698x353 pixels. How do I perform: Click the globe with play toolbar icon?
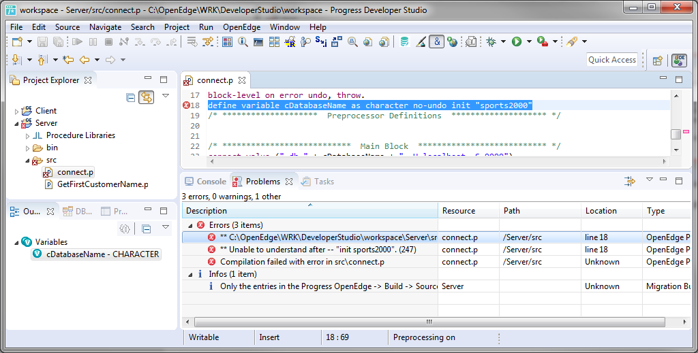(x=453, y=41)
